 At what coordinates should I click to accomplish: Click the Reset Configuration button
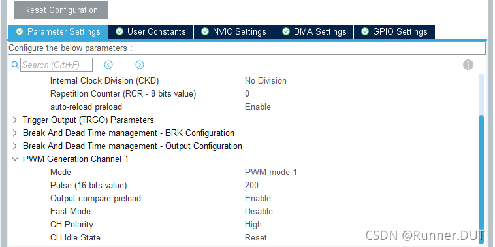(61, 10)
